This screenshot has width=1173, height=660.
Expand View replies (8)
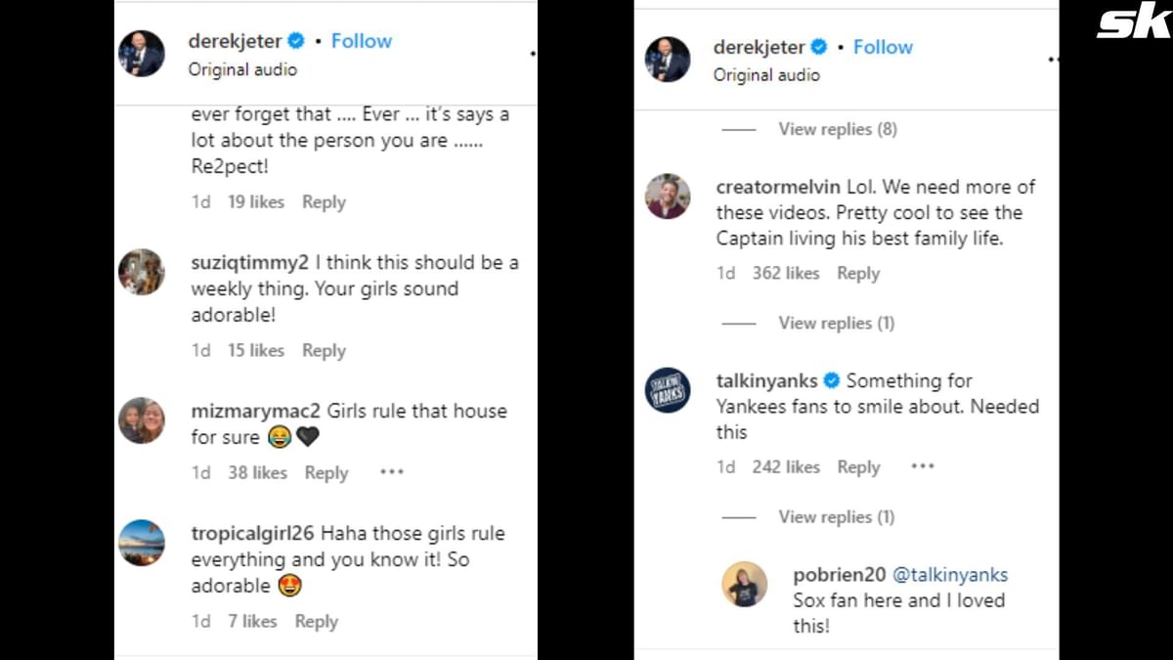[x=837, y=128]
